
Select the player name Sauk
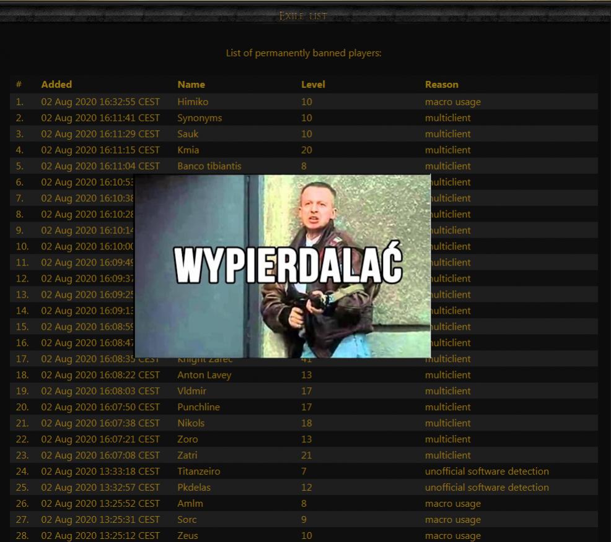188,134
